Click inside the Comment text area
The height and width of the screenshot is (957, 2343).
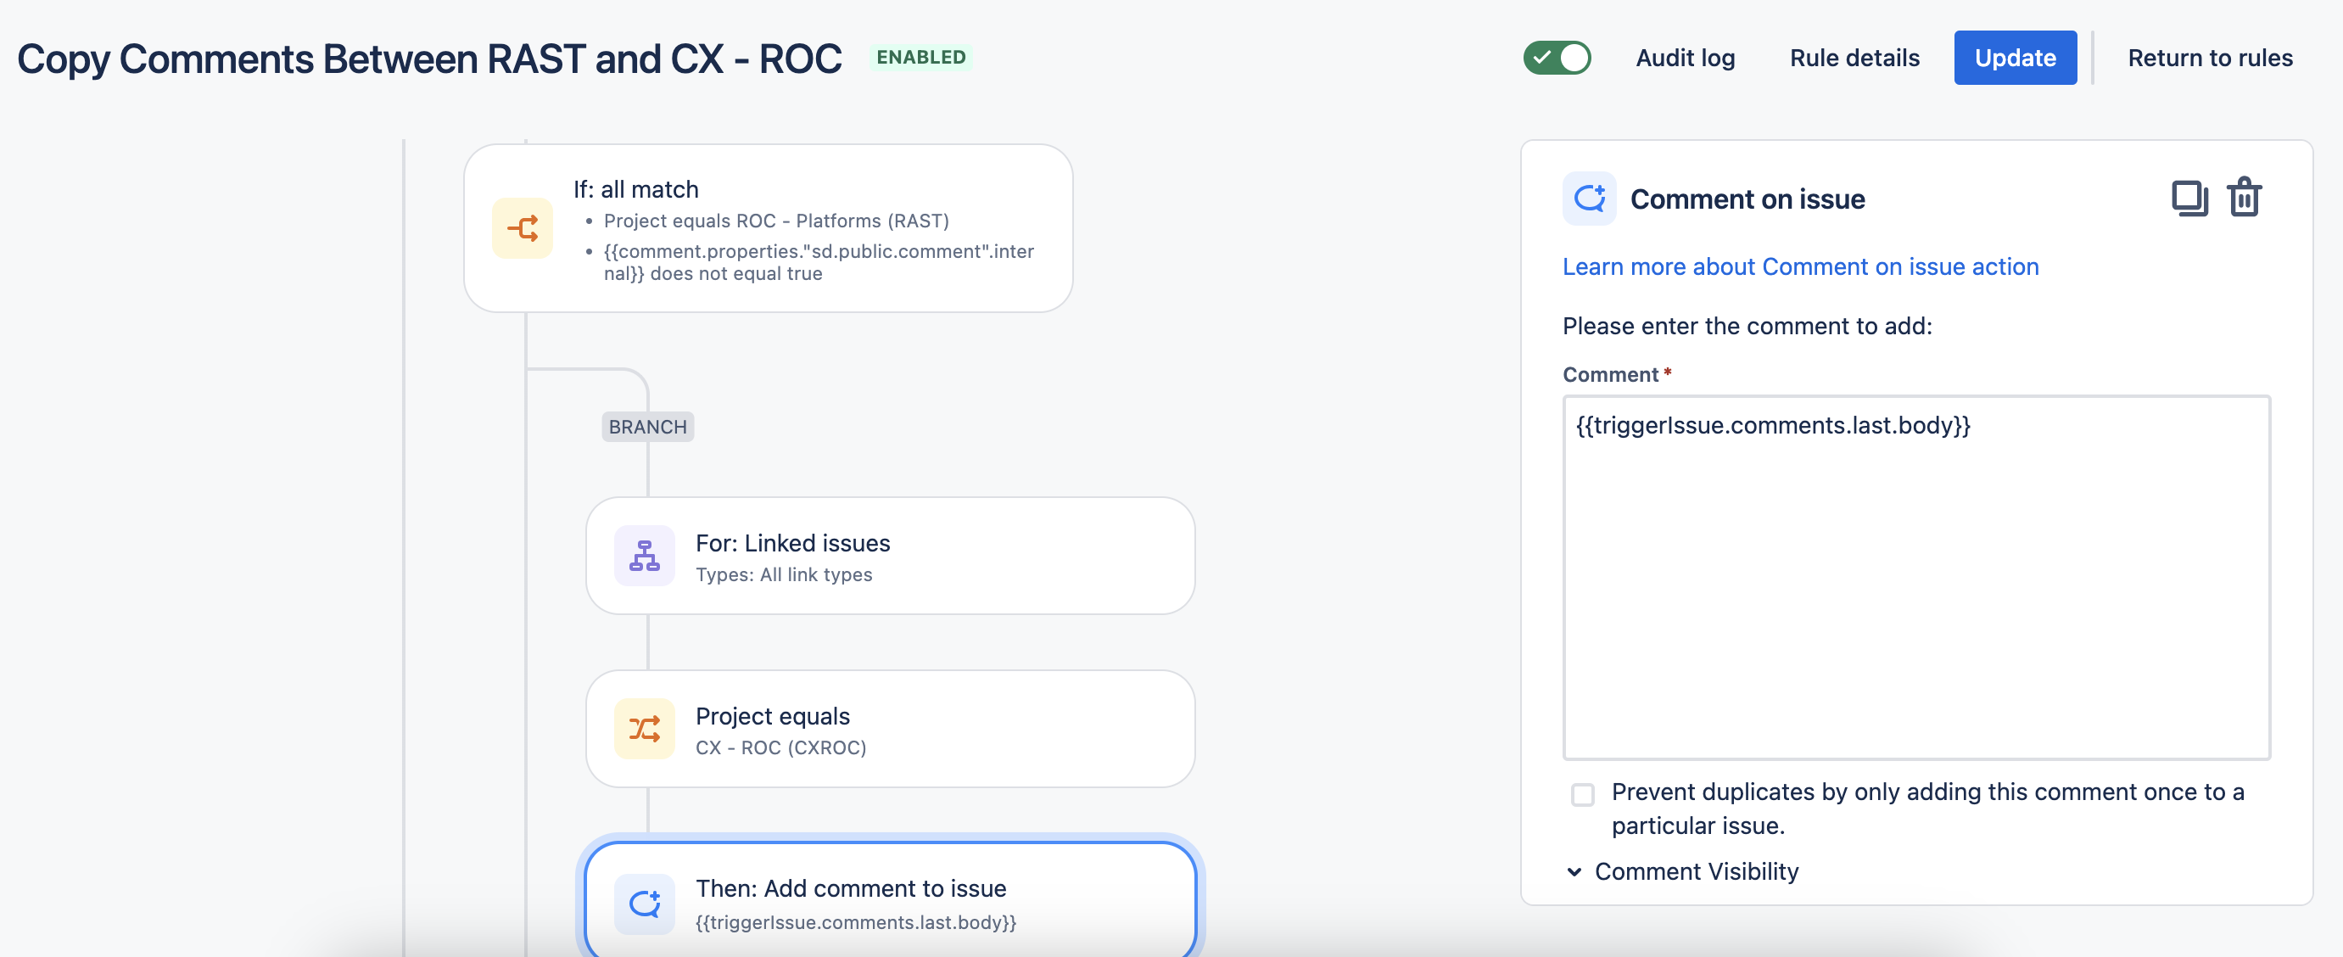(x=1916, y=578)
